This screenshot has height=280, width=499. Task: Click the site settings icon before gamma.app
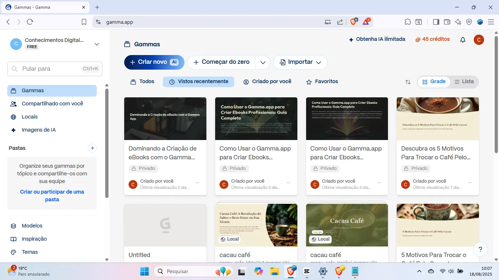point(98,22)
